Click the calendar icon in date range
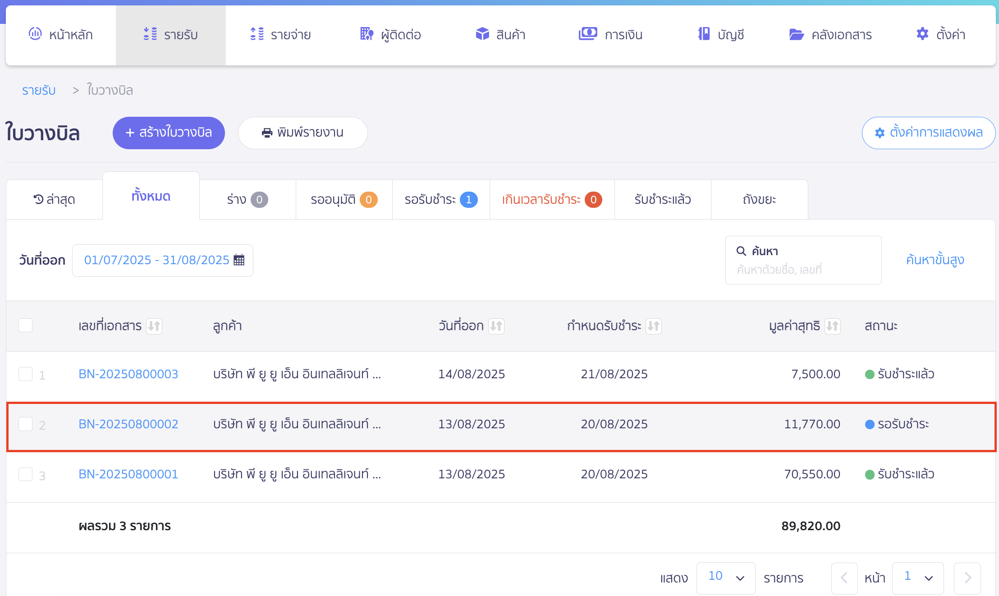 coord(239,260)
